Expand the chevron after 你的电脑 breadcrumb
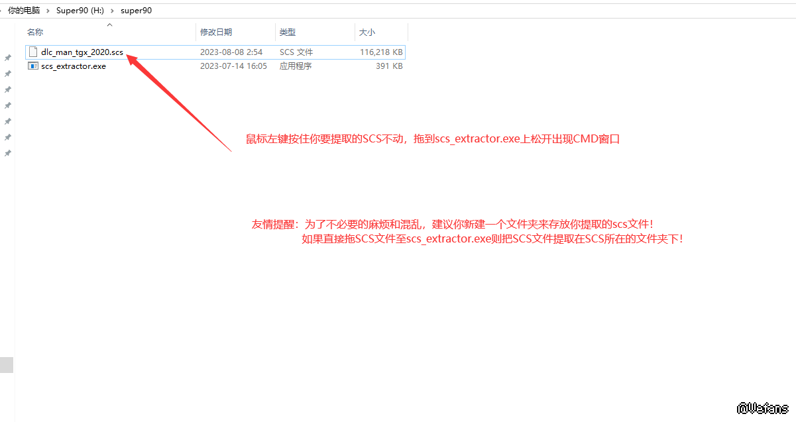 [47, 11]
